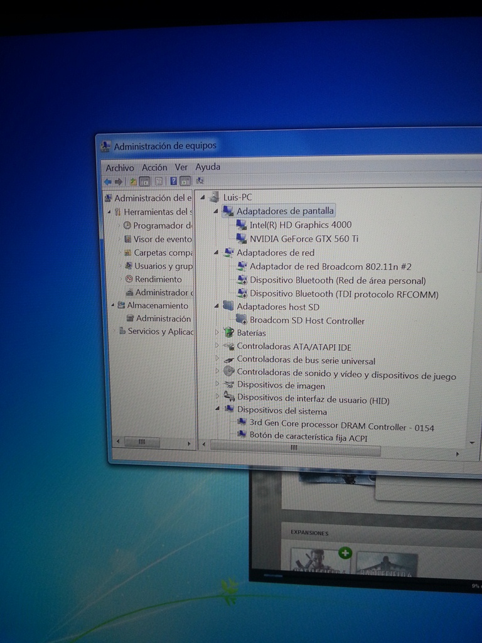Click the scan for hardware changes icon
Screen dimensions: 482x643
(200, 180)
